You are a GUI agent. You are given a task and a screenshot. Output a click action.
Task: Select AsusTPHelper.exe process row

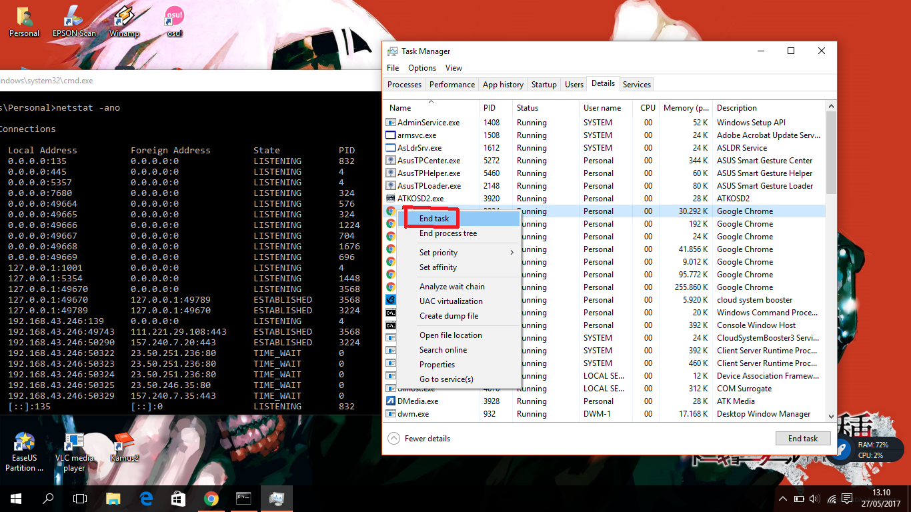click(x=605, y=173)
